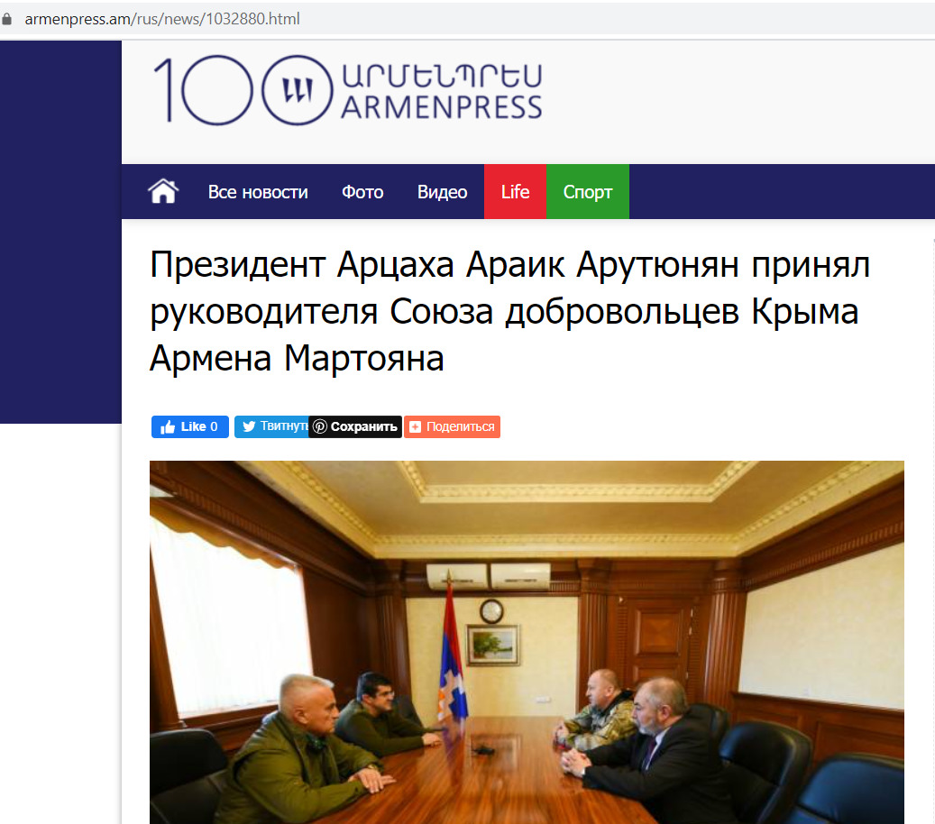935x824 pixels.
Task: Click the article headline about Араик Арутюнян
Action: coord(509,311)
